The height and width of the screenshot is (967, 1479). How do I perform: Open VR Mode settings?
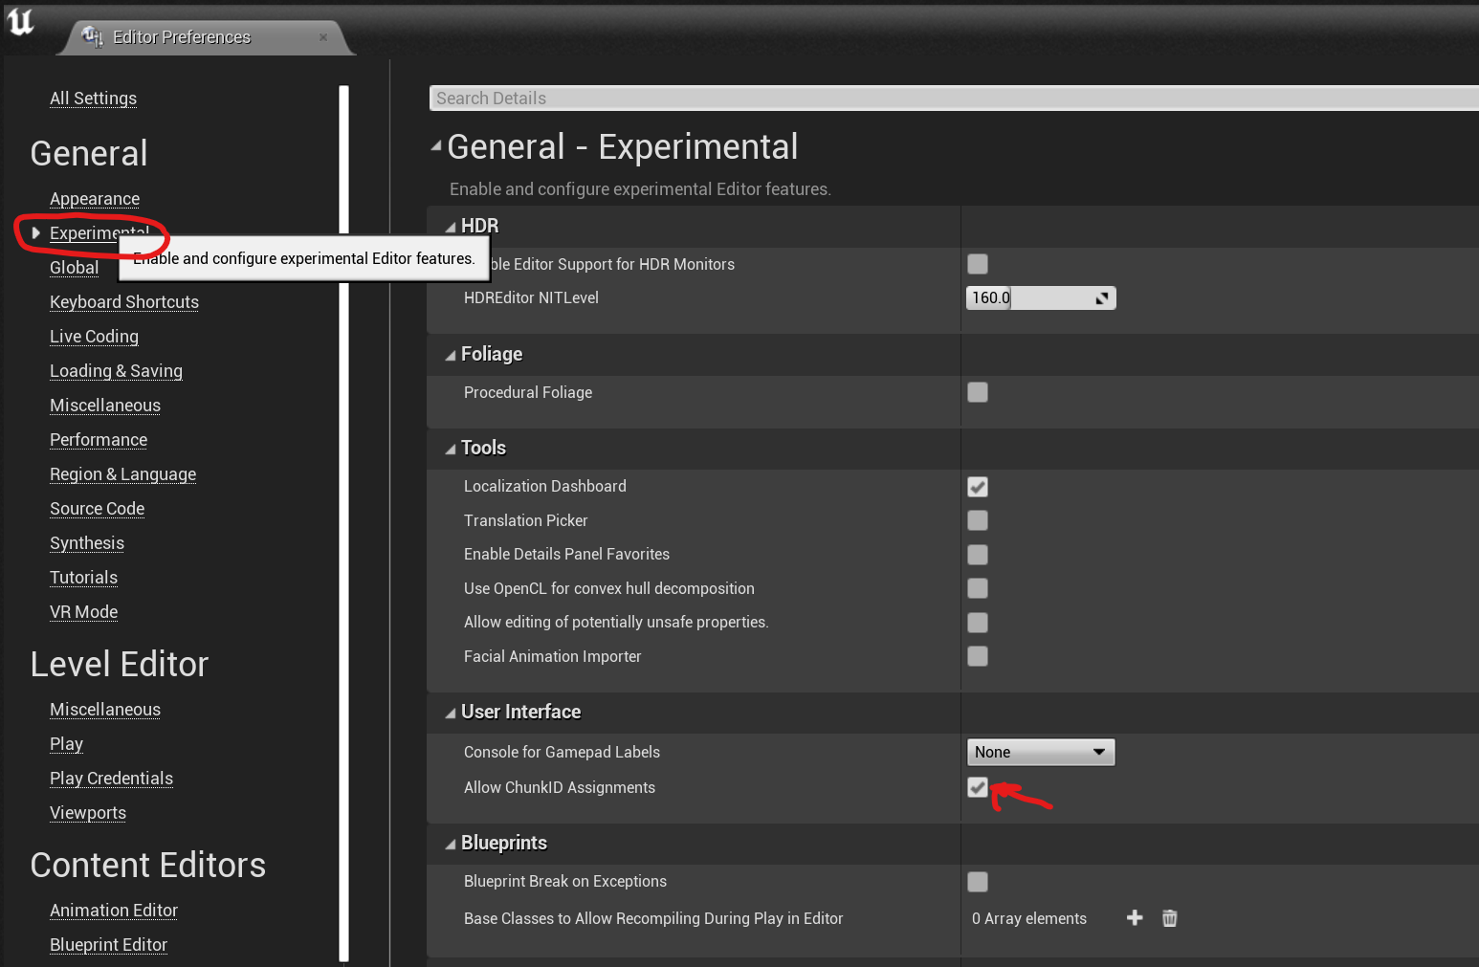(x=83, y=612)
